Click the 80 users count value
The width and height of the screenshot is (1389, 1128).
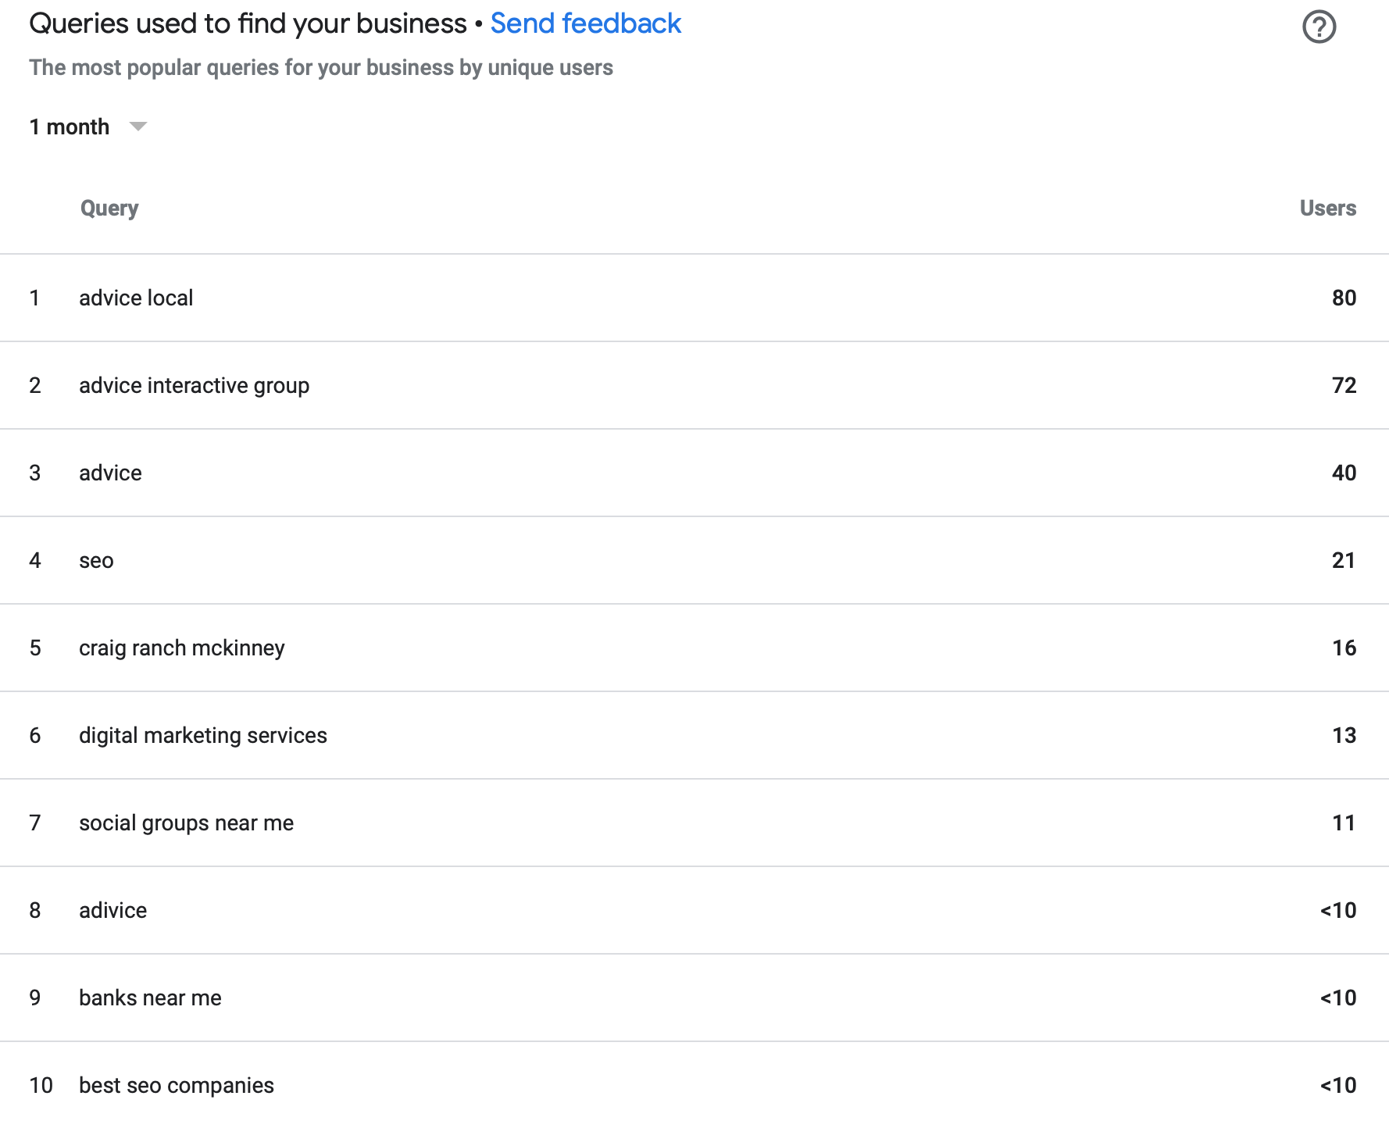pyautogui.click(x=1344, y=298)
